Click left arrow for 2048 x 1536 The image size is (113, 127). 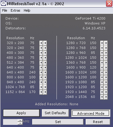coord(102,97)
